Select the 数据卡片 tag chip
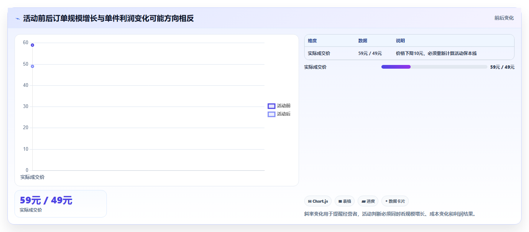 [x=395, y=201]
